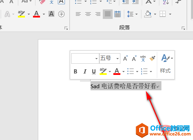Click the Sort A-Z icon
Screen dimensions: 193x140
click(166, 2)
